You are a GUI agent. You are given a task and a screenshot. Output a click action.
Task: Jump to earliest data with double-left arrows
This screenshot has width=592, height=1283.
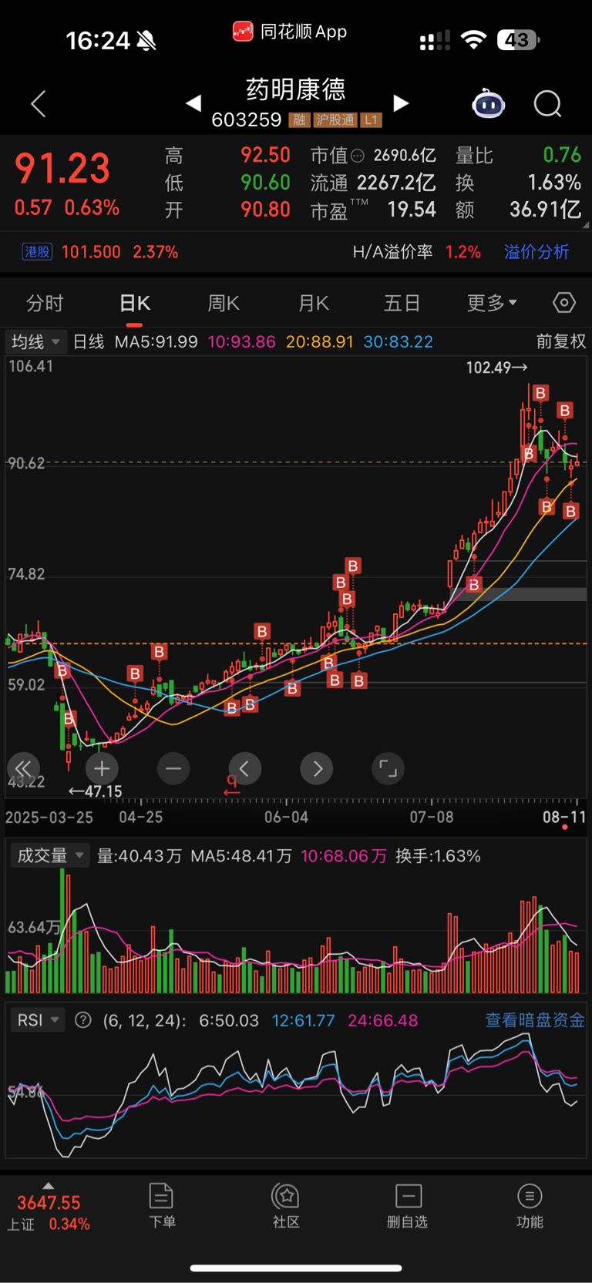click(x=23, y=768)
